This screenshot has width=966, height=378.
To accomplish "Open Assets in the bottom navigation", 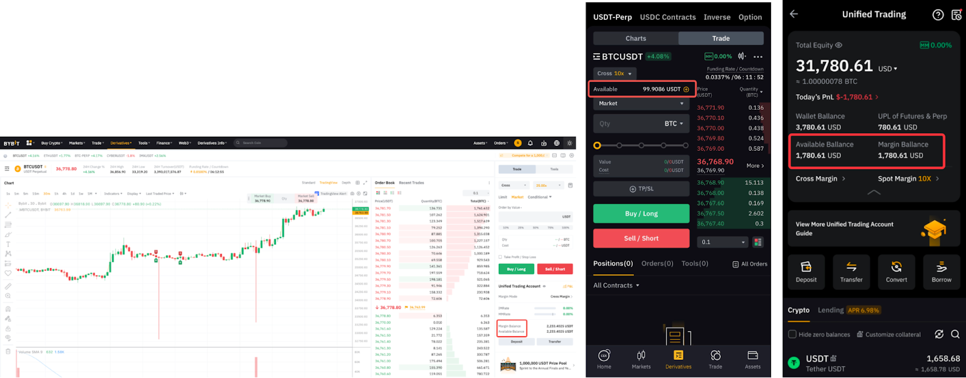I will (752, 359).
